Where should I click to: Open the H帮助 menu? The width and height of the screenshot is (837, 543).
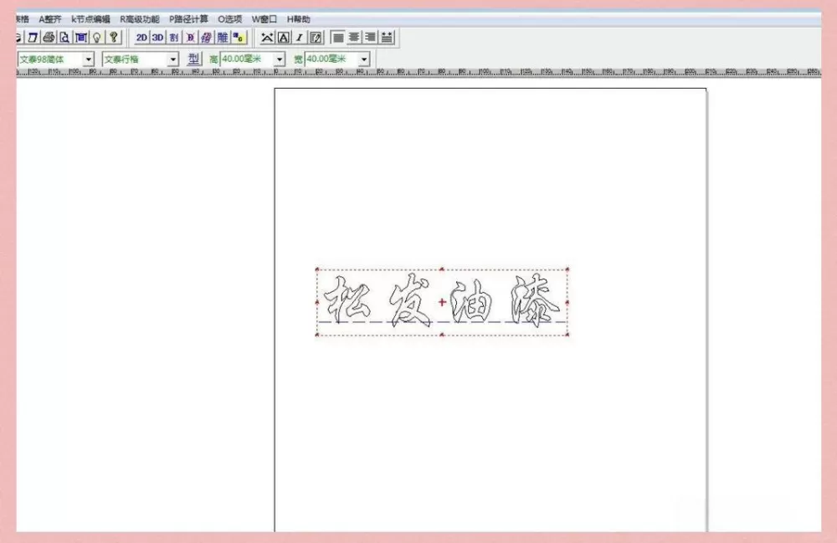click(299, 19)
